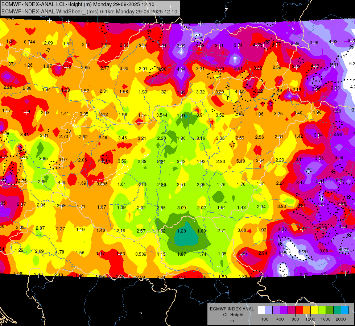
Task: Click the wind shear value 1.07
Action: [102, 207]
